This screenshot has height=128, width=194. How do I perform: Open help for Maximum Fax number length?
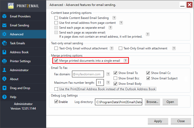coord(108,82)
